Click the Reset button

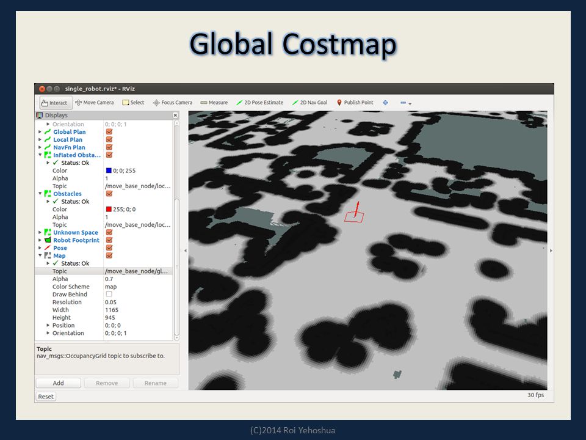(46, 397)
